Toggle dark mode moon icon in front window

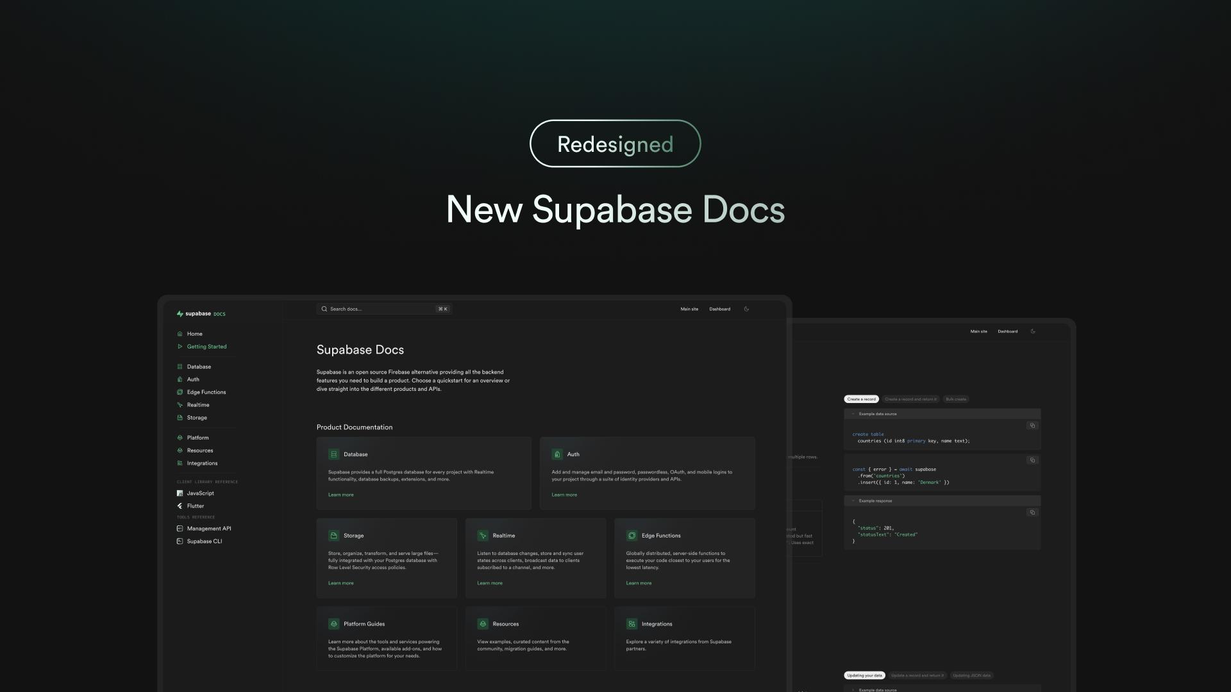click(746, 309)
